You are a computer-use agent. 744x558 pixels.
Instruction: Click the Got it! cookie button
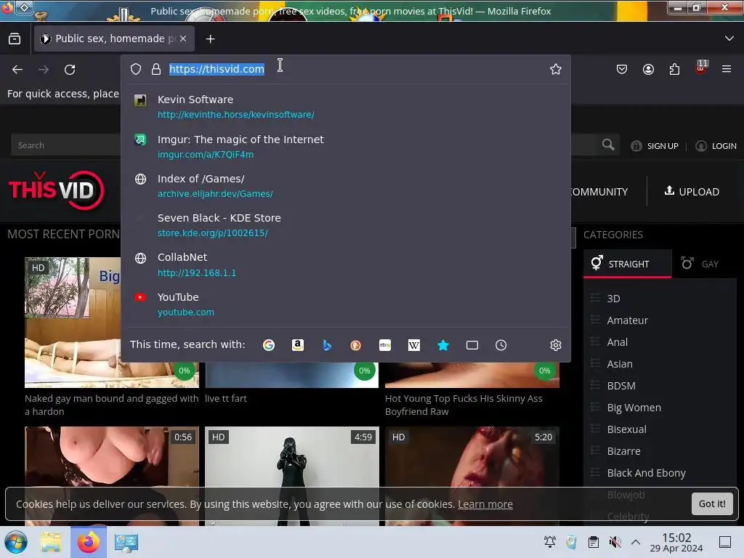712,504
